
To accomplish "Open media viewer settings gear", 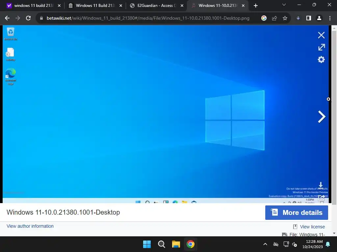I will tap(321, 59).
